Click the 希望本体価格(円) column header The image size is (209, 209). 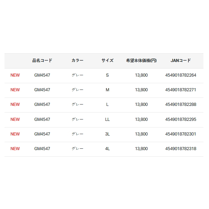[x=141, y=61]
